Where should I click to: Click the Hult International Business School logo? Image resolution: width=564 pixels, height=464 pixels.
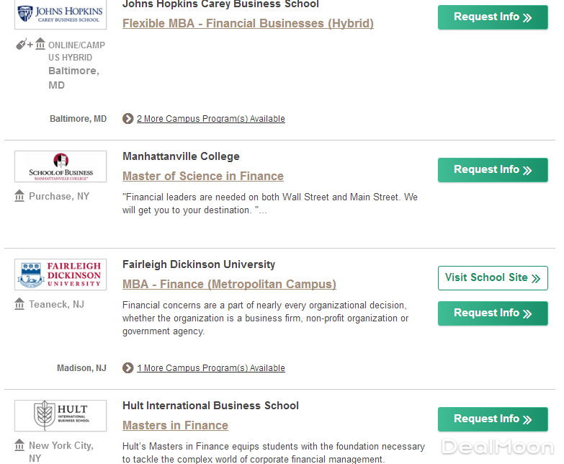[x=61, y=416]
